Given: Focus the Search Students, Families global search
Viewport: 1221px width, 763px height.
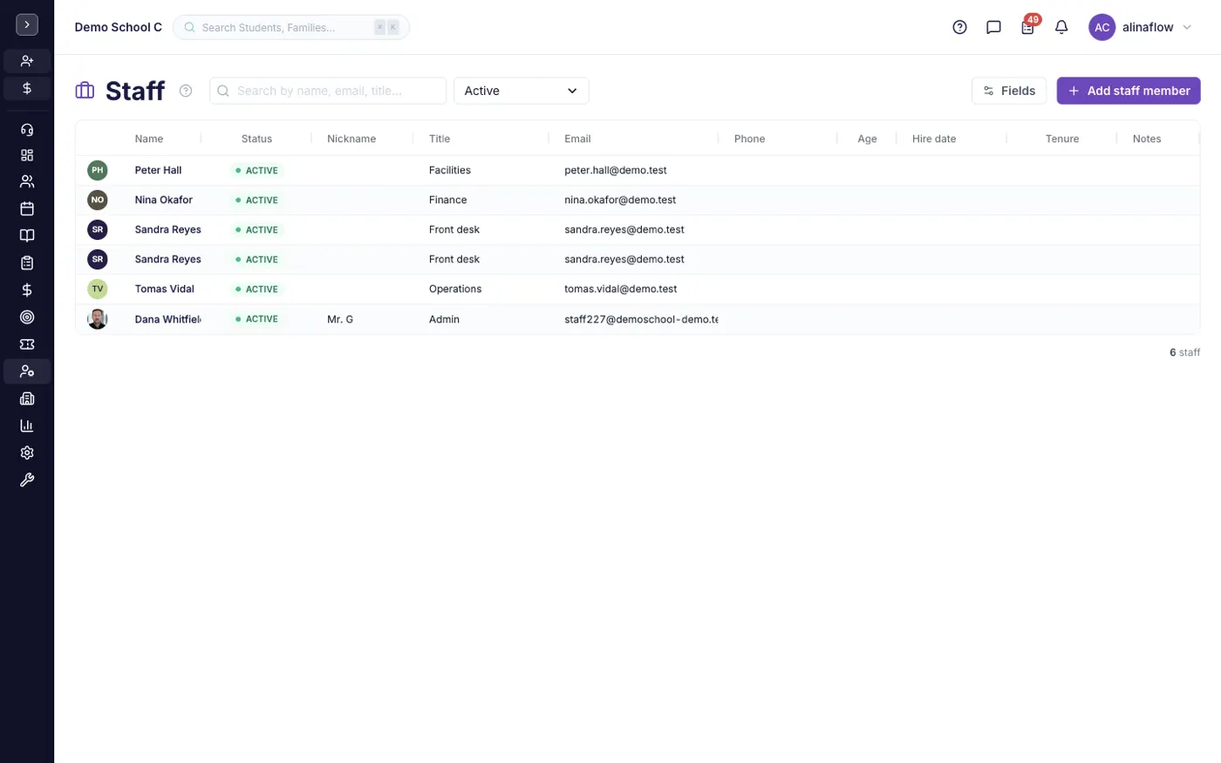Looking at the screenshot, I should tap(291, 27).
